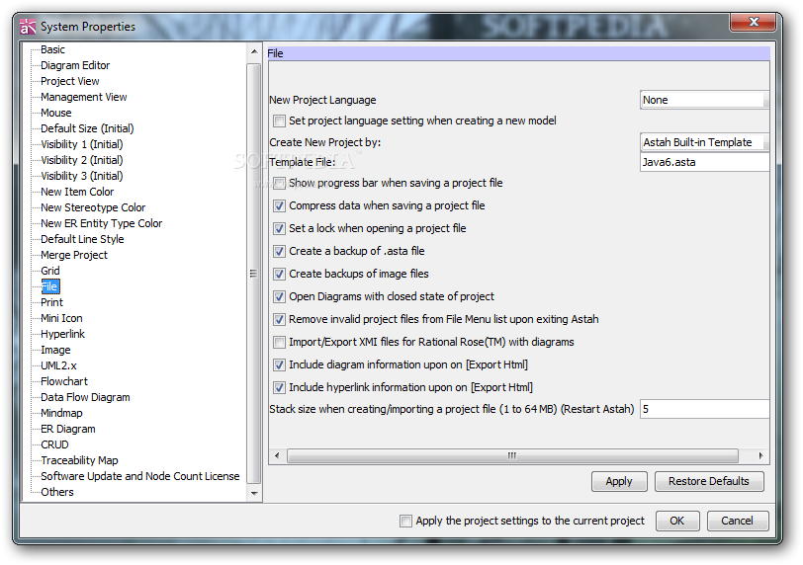Screen dimensions: 803x565
Task: Uncheck Create a backup of .asta file
Action: (279, 252)
